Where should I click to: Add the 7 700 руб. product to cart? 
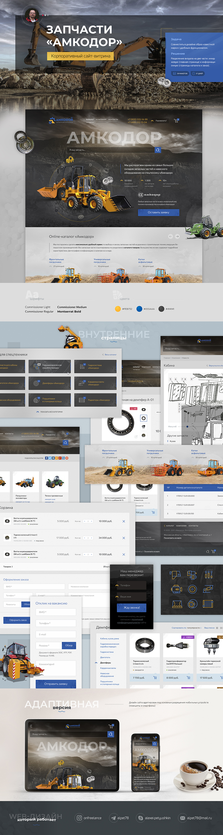pyautogui.click(x=155, y=677)
